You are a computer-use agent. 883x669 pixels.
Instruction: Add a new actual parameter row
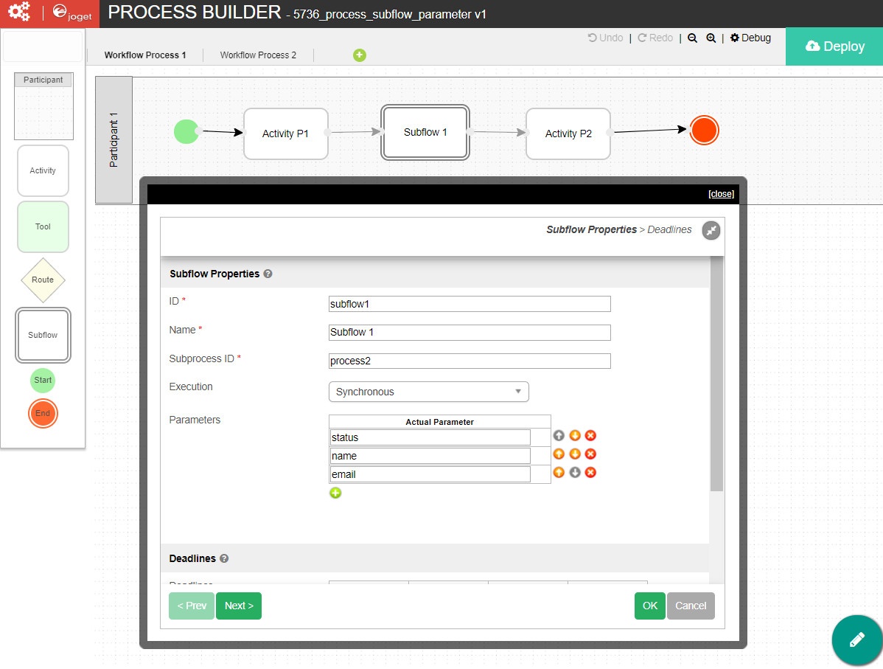click(x=335, y=493)
